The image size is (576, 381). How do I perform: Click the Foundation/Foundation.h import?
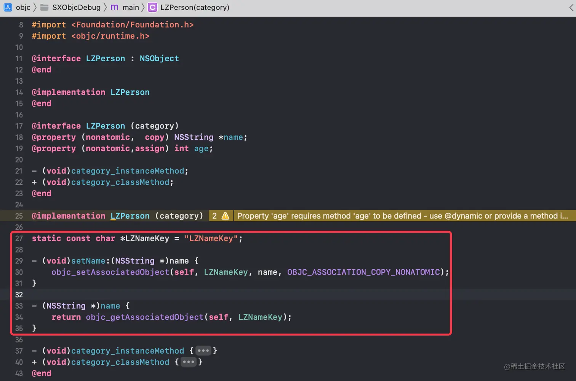pyautogui.click(x=133, y=25)
